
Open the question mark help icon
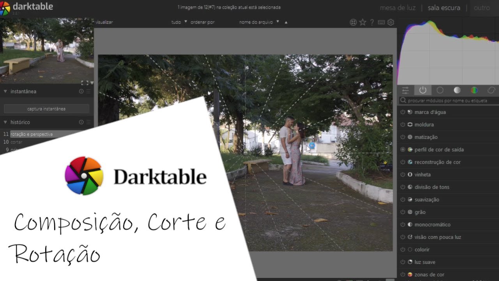tap(372, 22)
